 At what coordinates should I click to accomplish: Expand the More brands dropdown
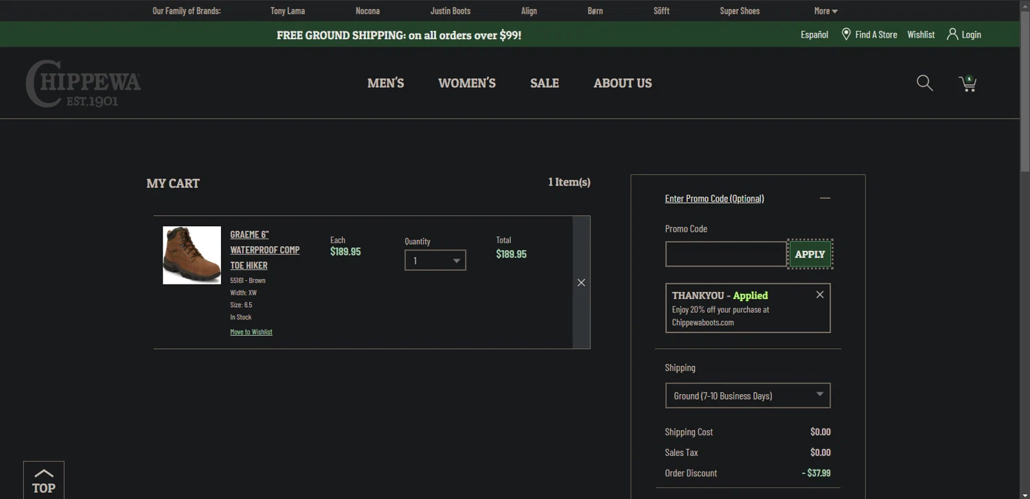point(826,11)
